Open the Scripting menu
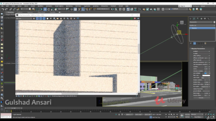The width and height of the screenshot is (216, 121). pyautogui.click(x=96, y=6)
